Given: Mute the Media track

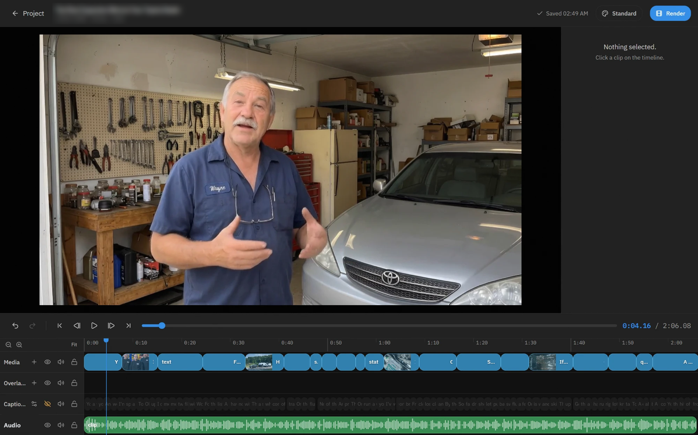Looking at the screenshot, I should coord(61,362).
